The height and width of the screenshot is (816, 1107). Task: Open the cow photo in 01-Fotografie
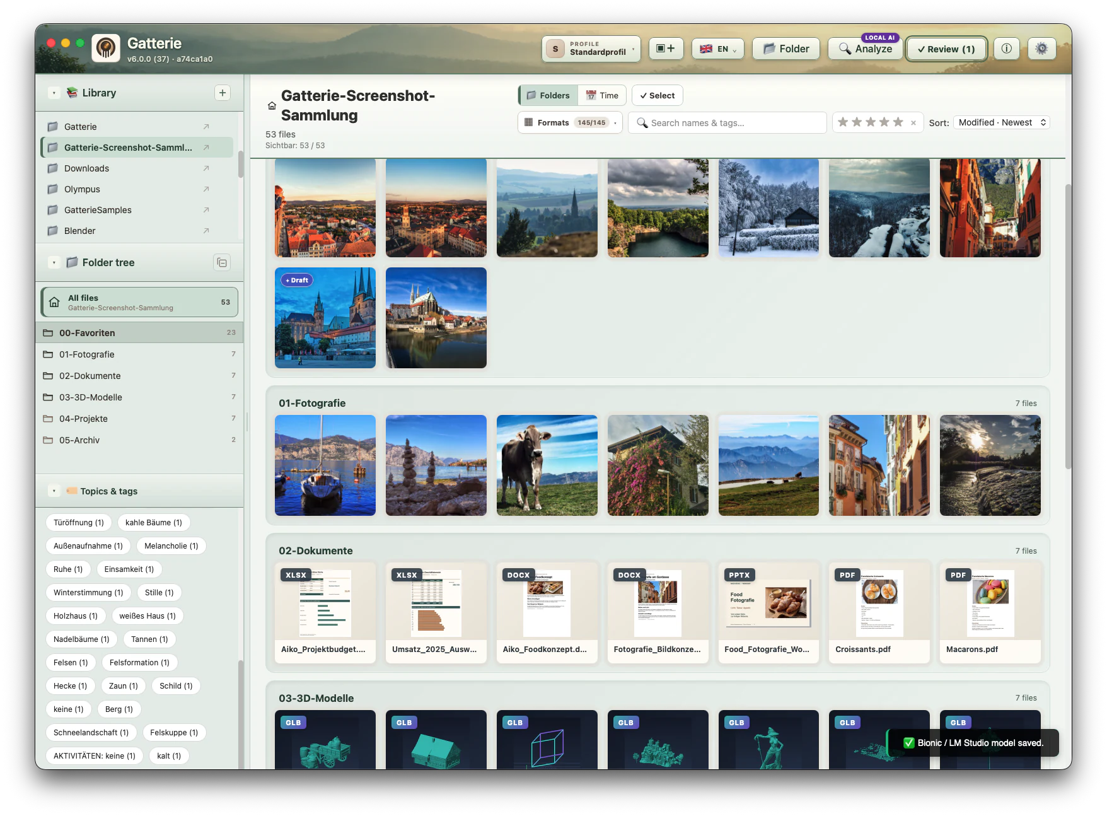[547, 465]
